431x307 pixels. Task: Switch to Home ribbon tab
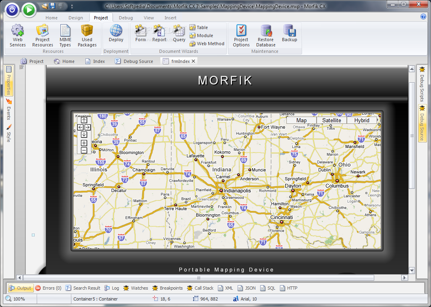[52, 18]
